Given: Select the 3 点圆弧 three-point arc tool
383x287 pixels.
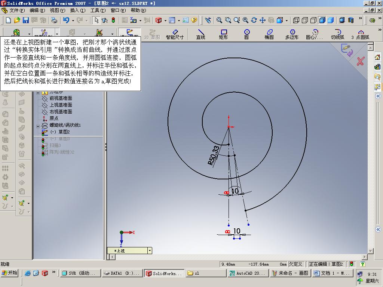Looking at the screenshot, I should tap(360, 34).
